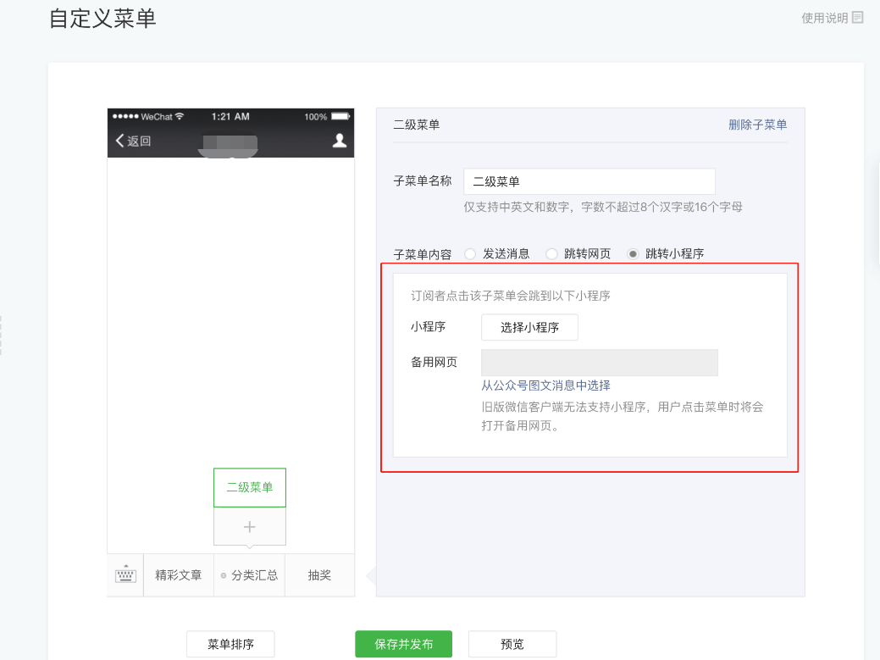Viewport: 880px width, 660px height.
Task: Click the 删除子菜单 link
Action: pos(757,125)
